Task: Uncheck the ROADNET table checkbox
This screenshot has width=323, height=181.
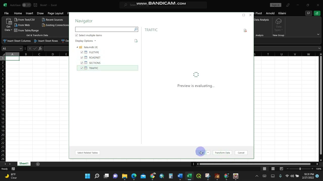Action: tap(82, 58)
